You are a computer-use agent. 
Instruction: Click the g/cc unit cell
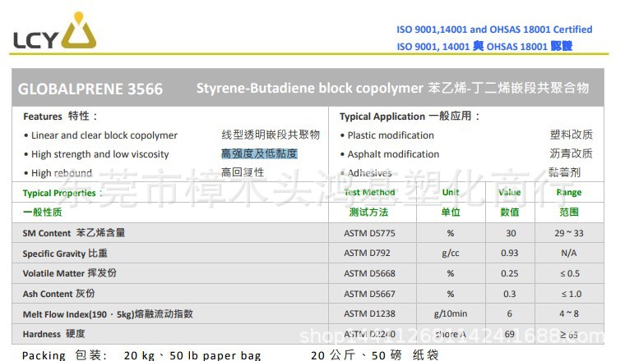tap(451, 254)
